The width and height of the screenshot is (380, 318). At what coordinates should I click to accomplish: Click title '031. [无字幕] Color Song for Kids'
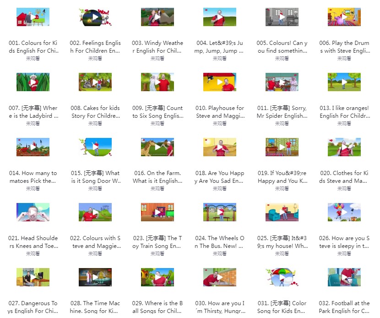(282, 307)
